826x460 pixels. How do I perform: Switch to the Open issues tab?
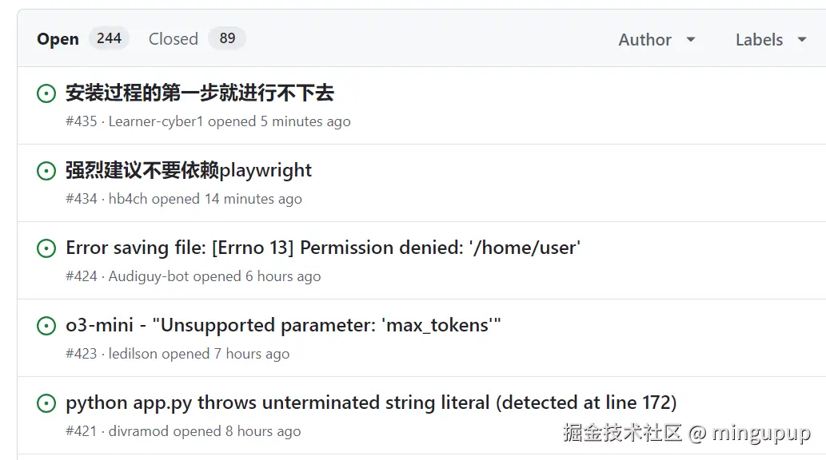coord(58,39)
